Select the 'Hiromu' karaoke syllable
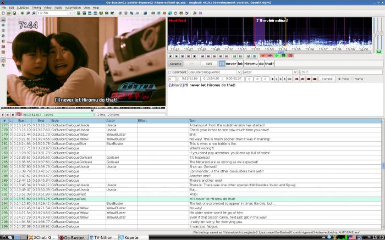 [x=251, y=64]
